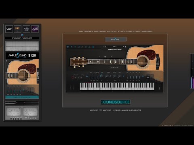This screenshot has width=194, height=145.
Task: Click the button below the guitar fretboard
Action: coord(114,67)
